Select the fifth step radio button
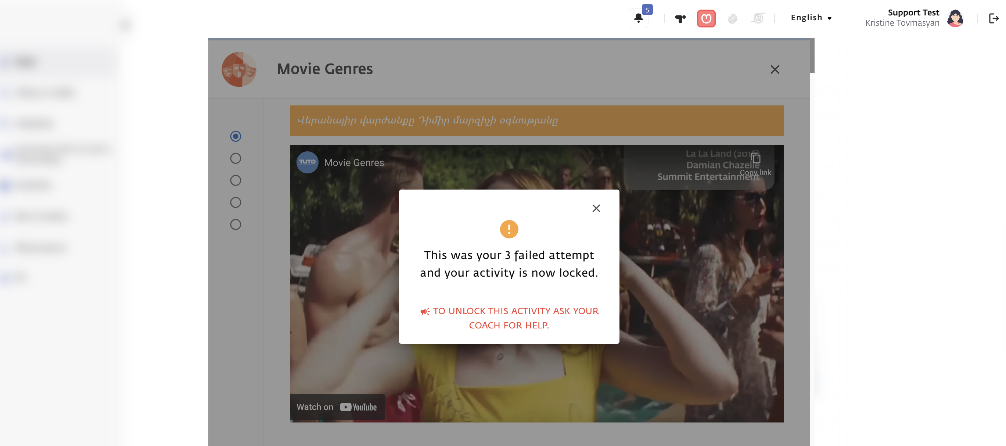Screen dimensions: 1006x446 point(236,224)
